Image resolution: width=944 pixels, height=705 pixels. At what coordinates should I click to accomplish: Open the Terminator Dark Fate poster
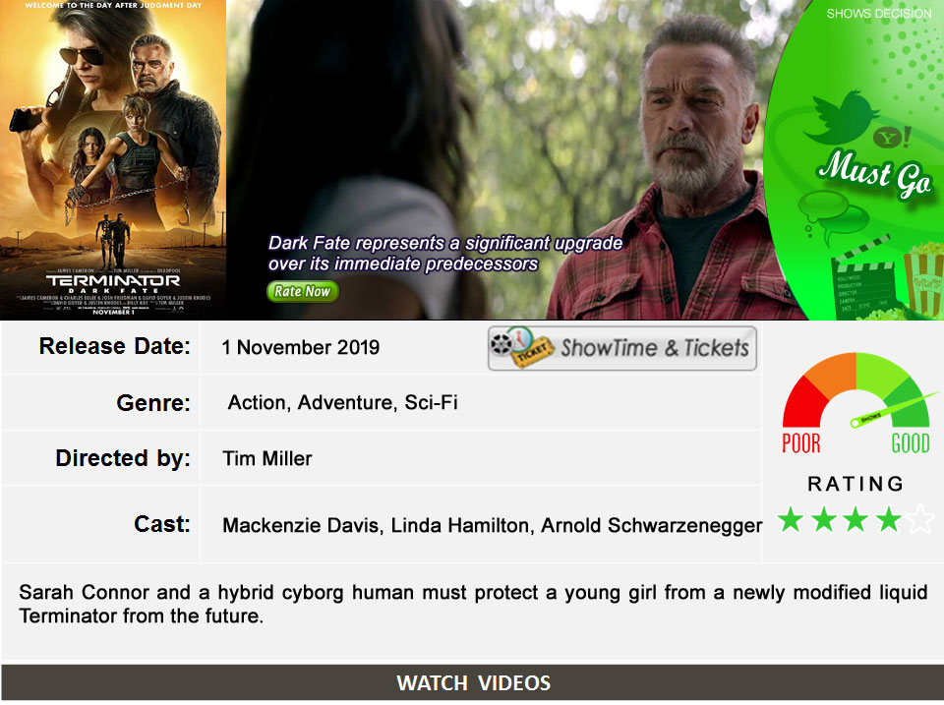point(113,159)
